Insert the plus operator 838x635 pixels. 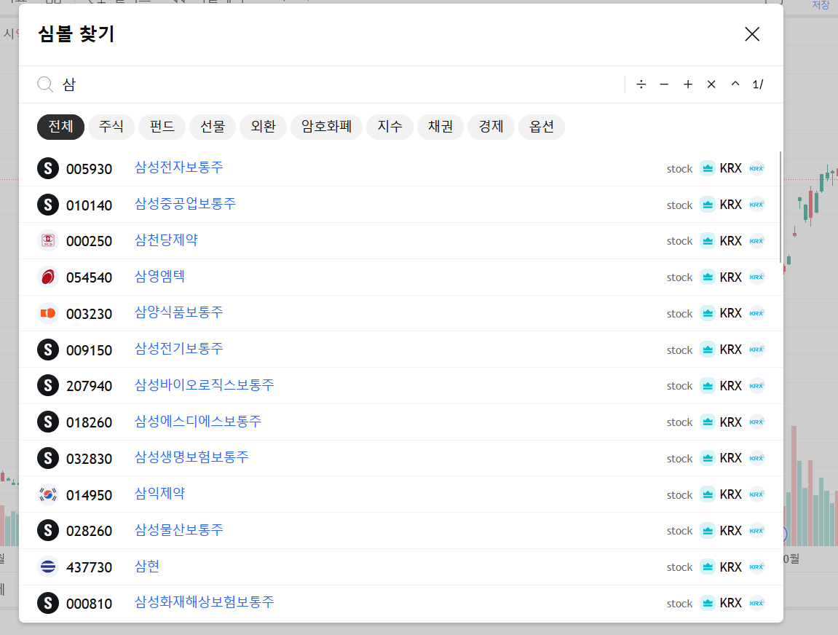point(688,84)
